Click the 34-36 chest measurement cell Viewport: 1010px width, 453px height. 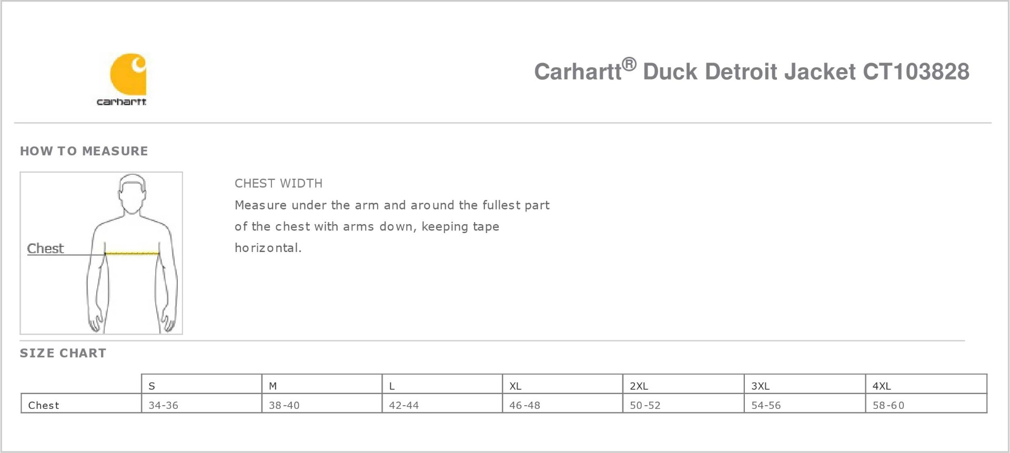(164, 405)
